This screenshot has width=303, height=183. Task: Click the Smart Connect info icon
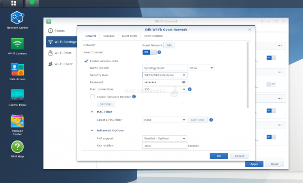159,52
